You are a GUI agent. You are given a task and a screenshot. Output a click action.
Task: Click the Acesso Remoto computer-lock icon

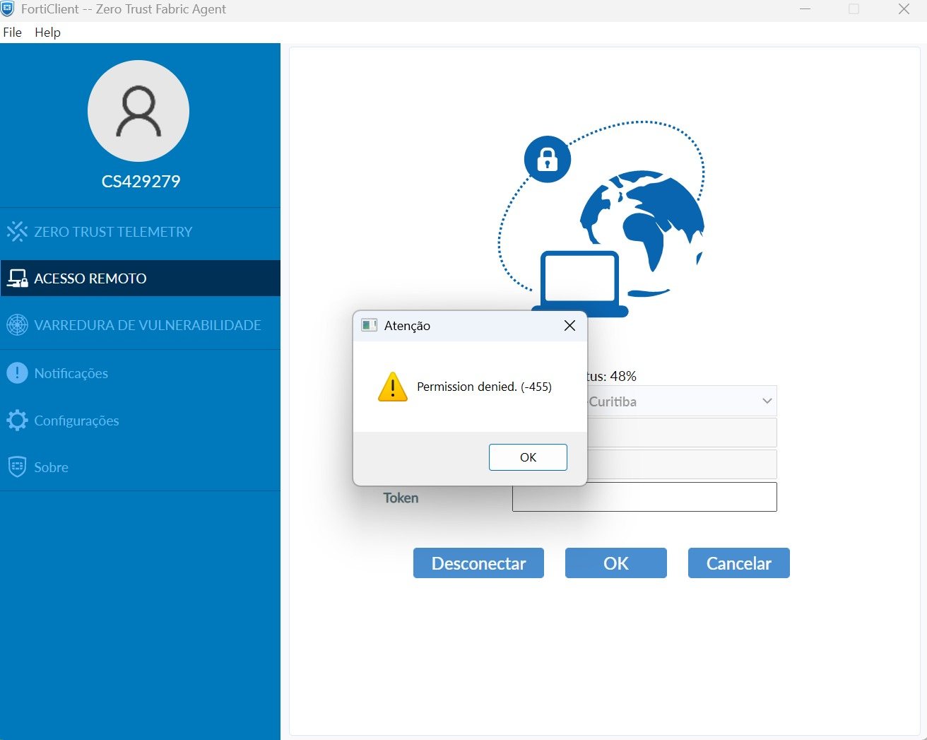[17, 278]
